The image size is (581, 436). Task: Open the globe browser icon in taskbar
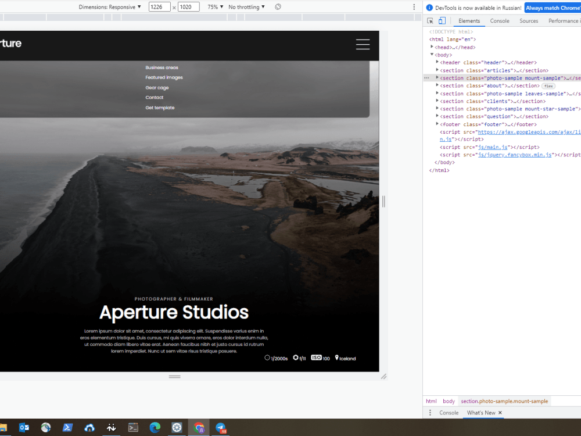(45, 427)
